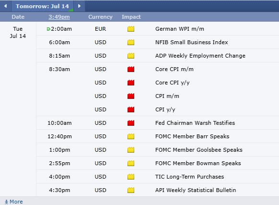Click the 3:49pm time link
Image resolution: width=279 pixels, height=205 pixels.
click(x=59, y=17)
